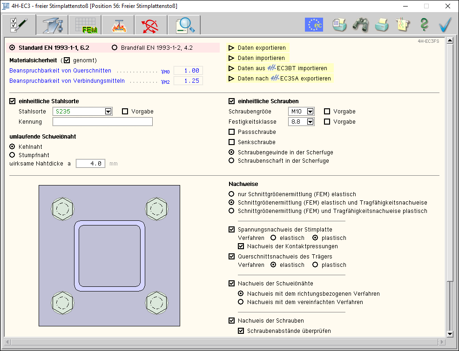Click the Eurocode EU flag icon
459x351 pixels.
click(x=314, y=25)
